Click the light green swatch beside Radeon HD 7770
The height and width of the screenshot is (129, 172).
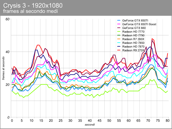click(x=119, y=32)
